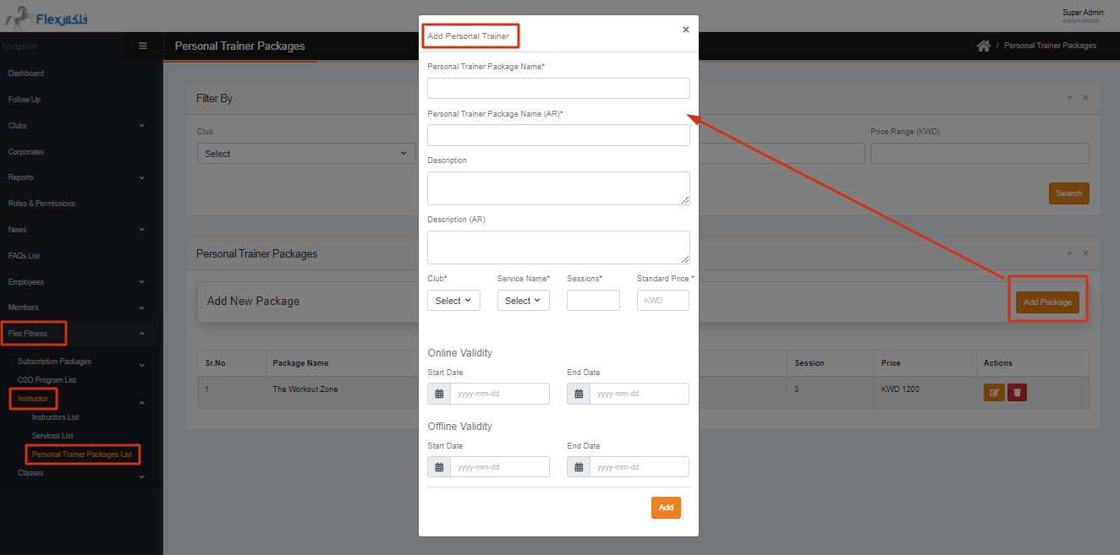Close the Add Personal Trainer dialog
Viewport: 1120px width, 555px height.
click(x=685, y=30)
